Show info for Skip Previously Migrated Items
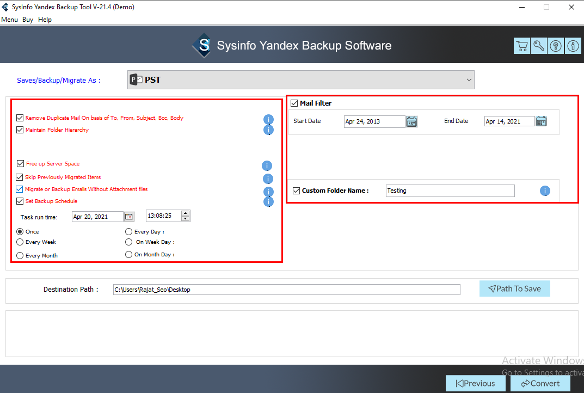Screen dimensions: 584x393 [268, 179]
